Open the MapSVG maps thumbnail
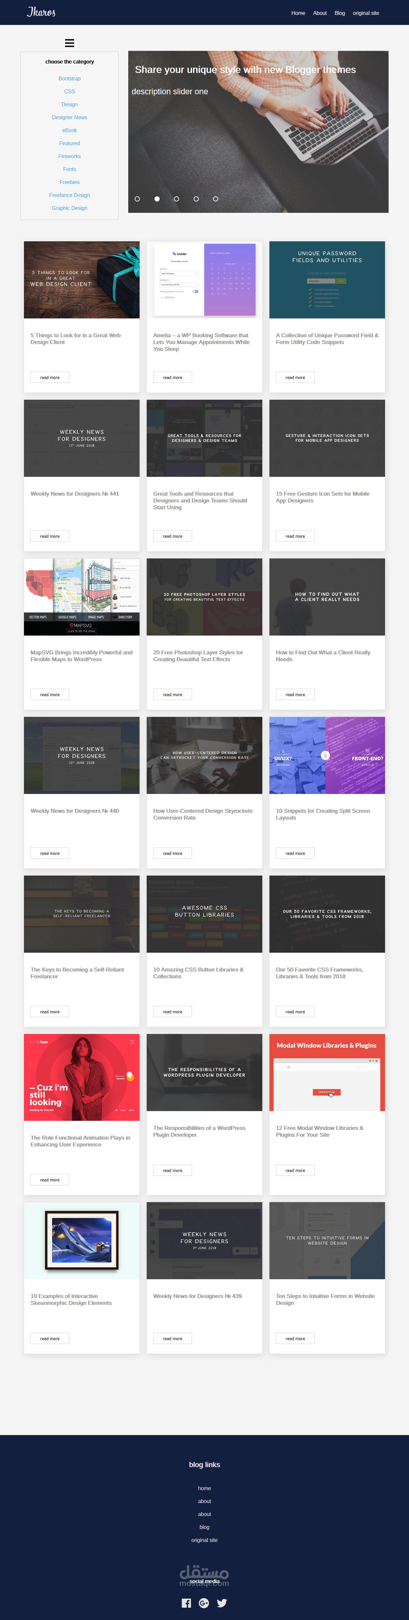This screenshot has height=1620, width=409. pos(82,597)
